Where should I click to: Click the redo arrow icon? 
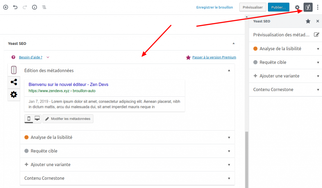(x=25, y=7)
